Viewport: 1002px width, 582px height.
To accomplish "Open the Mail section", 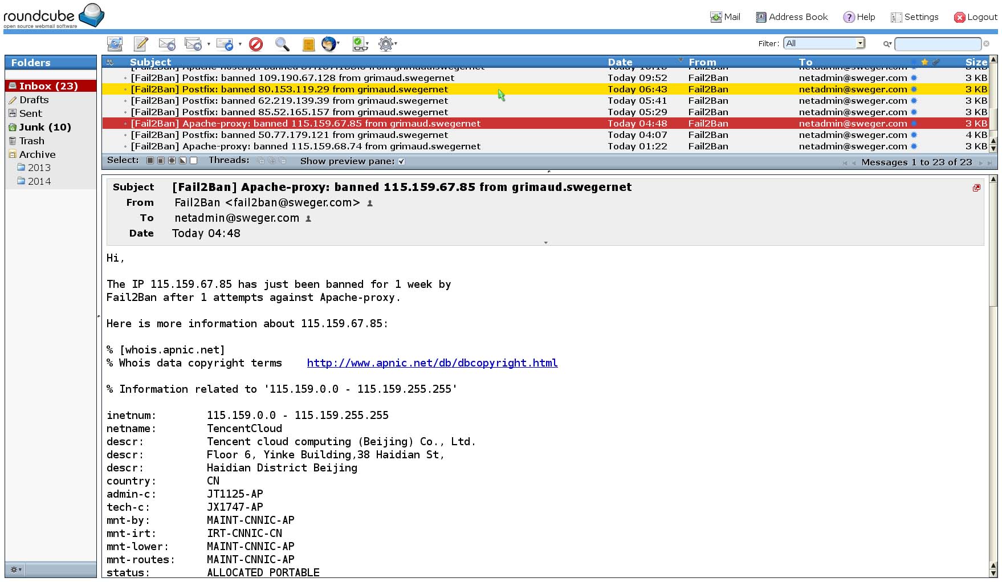I will 725,17.
